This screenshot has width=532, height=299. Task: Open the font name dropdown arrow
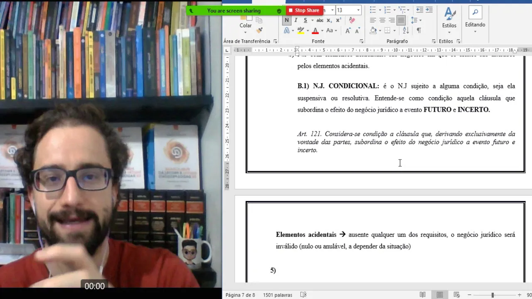[332, 10]
